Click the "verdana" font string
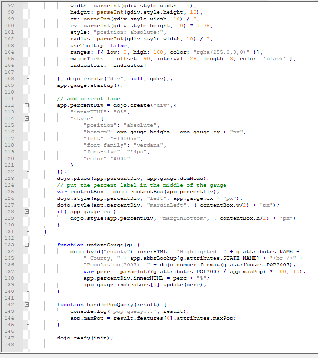318x358 pixels. click(x=148, y=145)
